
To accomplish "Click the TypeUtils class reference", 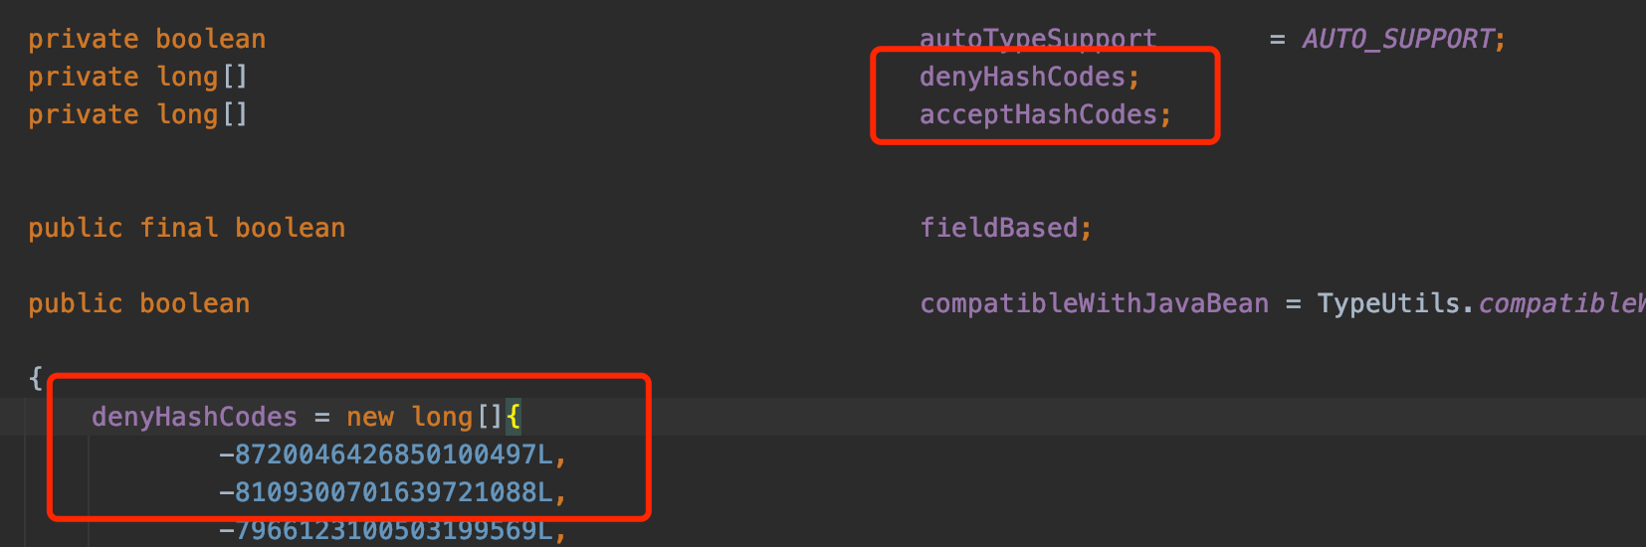I will point(1391,303).
